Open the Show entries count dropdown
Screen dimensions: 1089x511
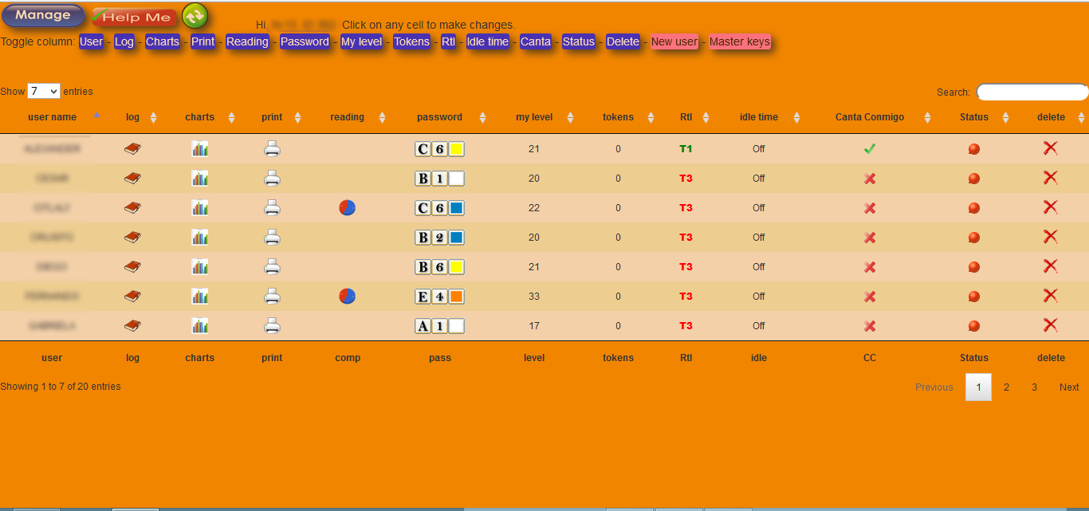44,91
